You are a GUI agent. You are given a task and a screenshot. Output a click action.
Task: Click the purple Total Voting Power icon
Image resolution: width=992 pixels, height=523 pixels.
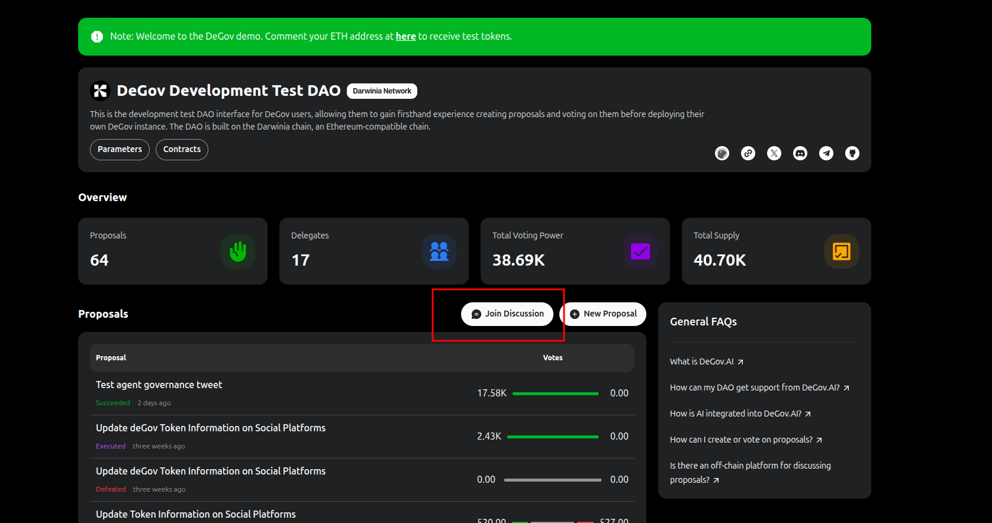[640, 251]
